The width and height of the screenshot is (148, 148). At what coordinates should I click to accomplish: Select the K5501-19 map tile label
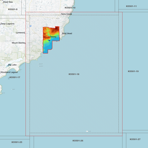pos(133,71)
